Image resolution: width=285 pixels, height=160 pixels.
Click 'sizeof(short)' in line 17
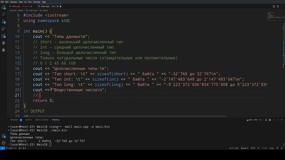point(112,74)
